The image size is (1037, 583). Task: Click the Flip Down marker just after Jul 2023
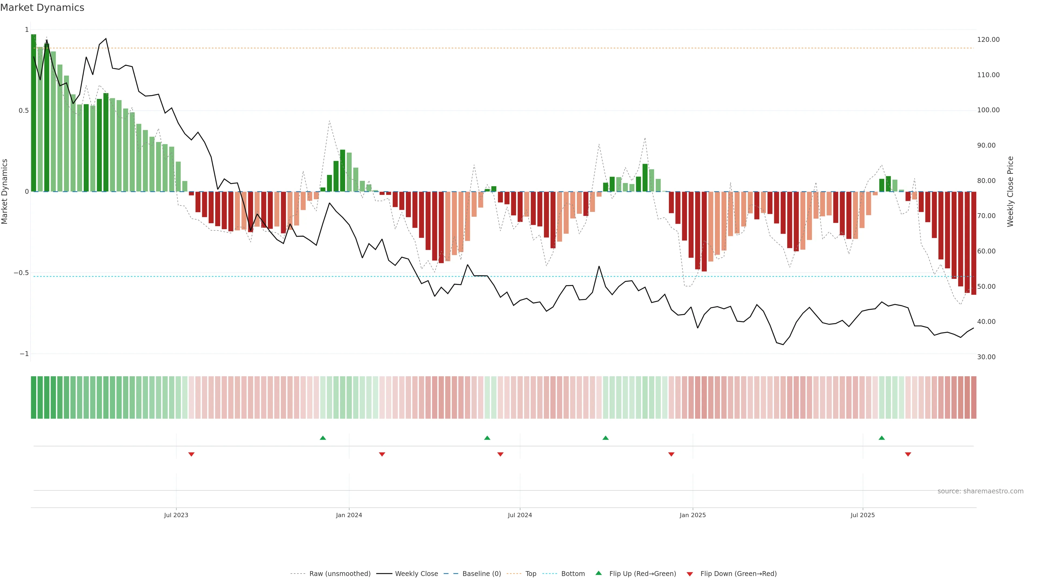191,454
